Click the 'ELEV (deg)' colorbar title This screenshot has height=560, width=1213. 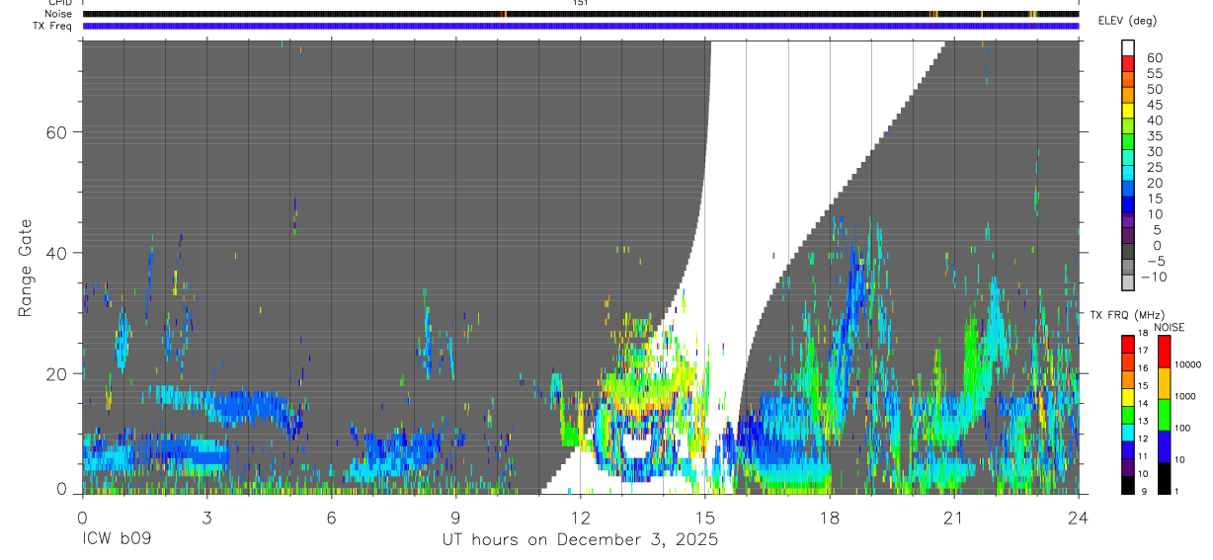pyautogui.click(x=1127, y=21)
